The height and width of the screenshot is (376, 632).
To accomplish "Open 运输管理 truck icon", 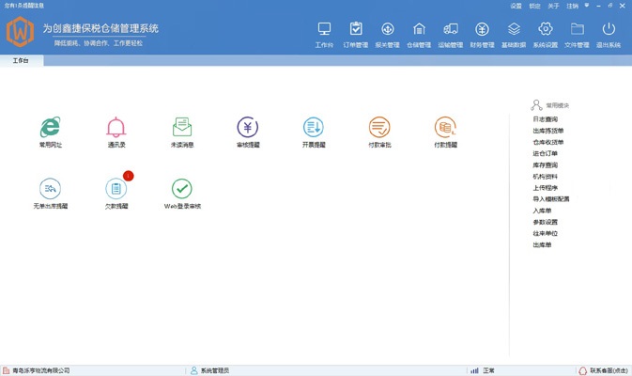I will click(451, 34).
